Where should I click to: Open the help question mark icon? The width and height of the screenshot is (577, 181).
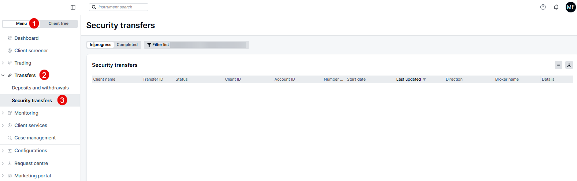pos(543,7)
